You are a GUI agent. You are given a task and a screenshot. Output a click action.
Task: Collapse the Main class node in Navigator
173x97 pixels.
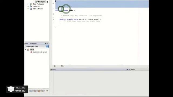point(26,50)
